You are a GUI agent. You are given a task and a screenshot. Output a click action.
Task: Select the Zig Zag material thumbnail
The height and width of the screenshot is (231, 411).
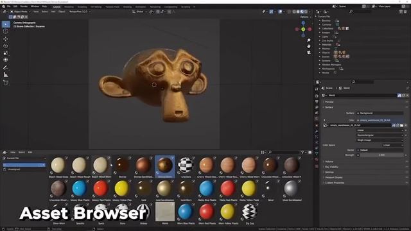click(249, 214)
